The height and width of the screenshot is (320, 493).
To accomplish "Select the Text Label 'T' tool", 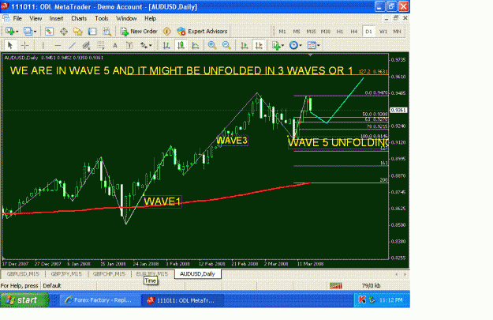I will [129, 45].
